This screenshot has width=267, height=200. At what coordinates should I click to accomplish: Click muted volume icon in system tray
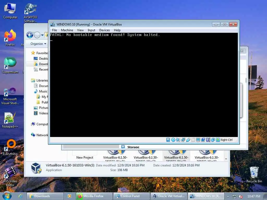pos(241,196)
